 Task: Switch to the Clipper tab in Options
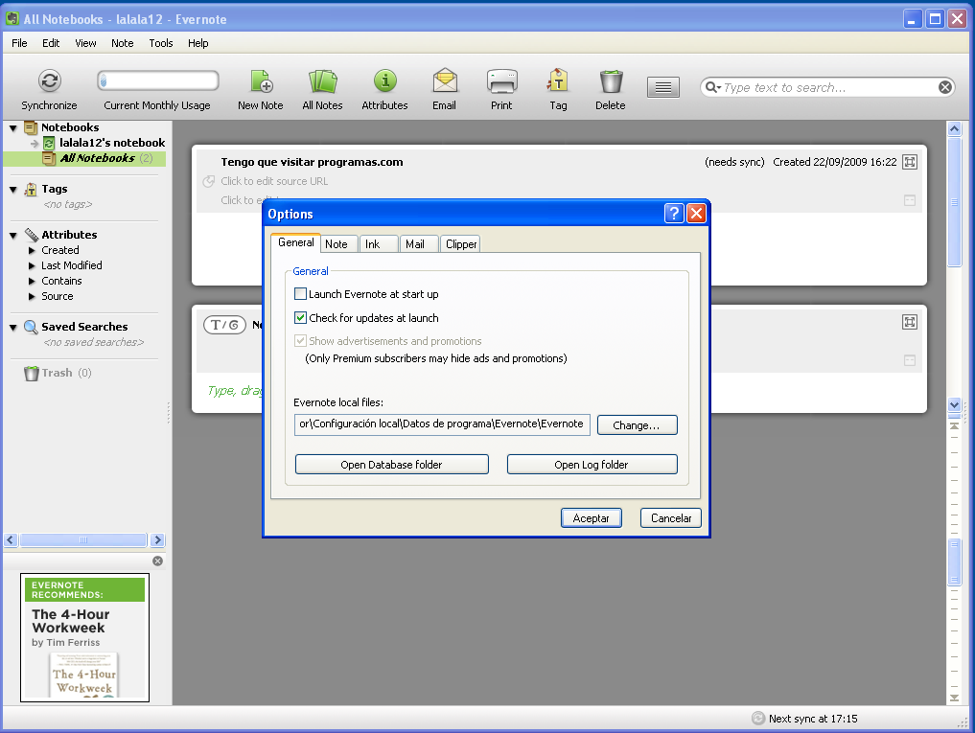click(461, 244)
